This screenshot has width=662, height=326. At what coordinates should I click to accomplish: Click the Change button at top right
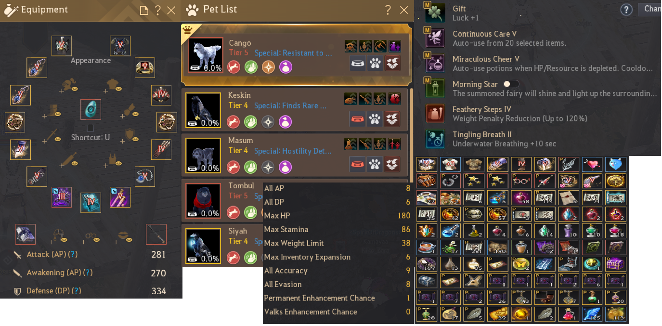coord(650,9)
